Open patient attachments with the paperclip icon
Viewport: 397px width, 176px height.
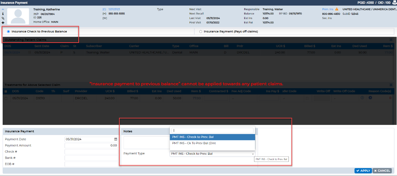[3, 18]
